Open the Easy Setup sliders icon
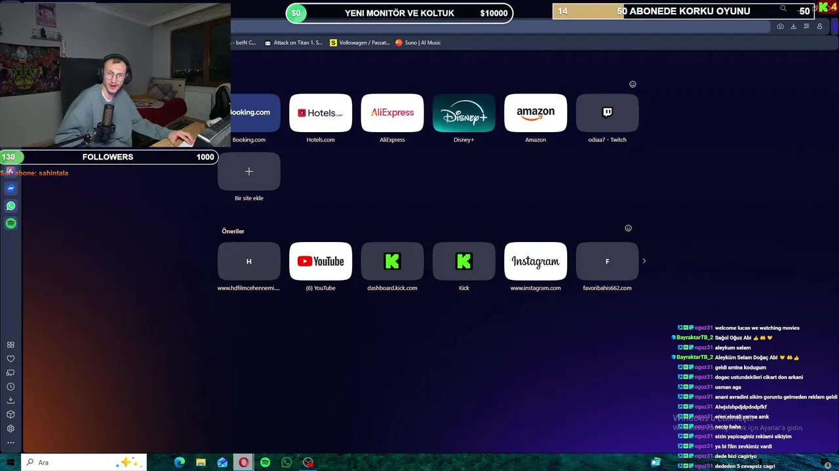The width and height of the screenshot is (839, 471). pos(806,26)
